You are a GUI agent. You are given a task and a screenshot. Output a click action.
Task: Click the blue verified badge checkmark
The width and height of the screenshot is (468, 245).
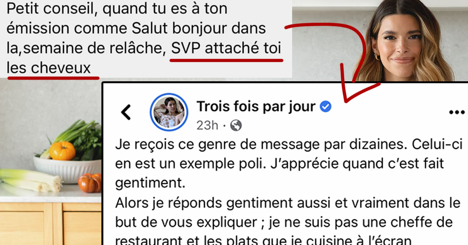(326, 106)
